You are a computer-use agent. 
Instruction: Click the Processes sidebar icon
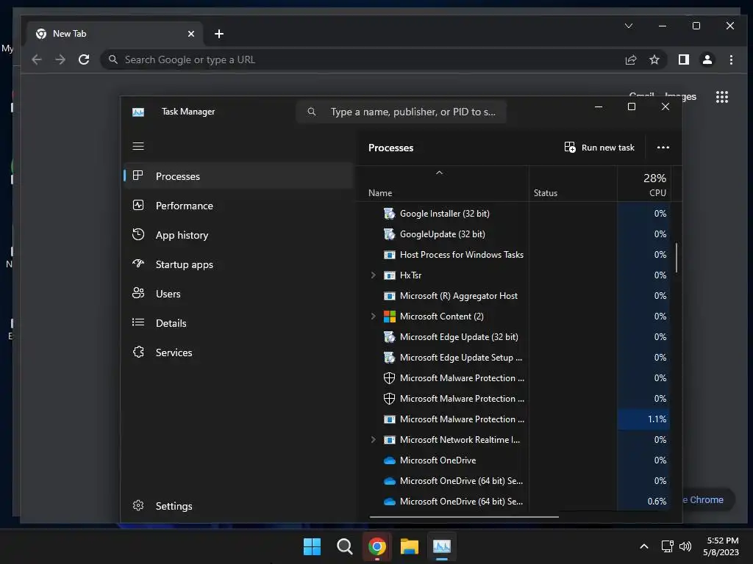click(x=138, y=176)
